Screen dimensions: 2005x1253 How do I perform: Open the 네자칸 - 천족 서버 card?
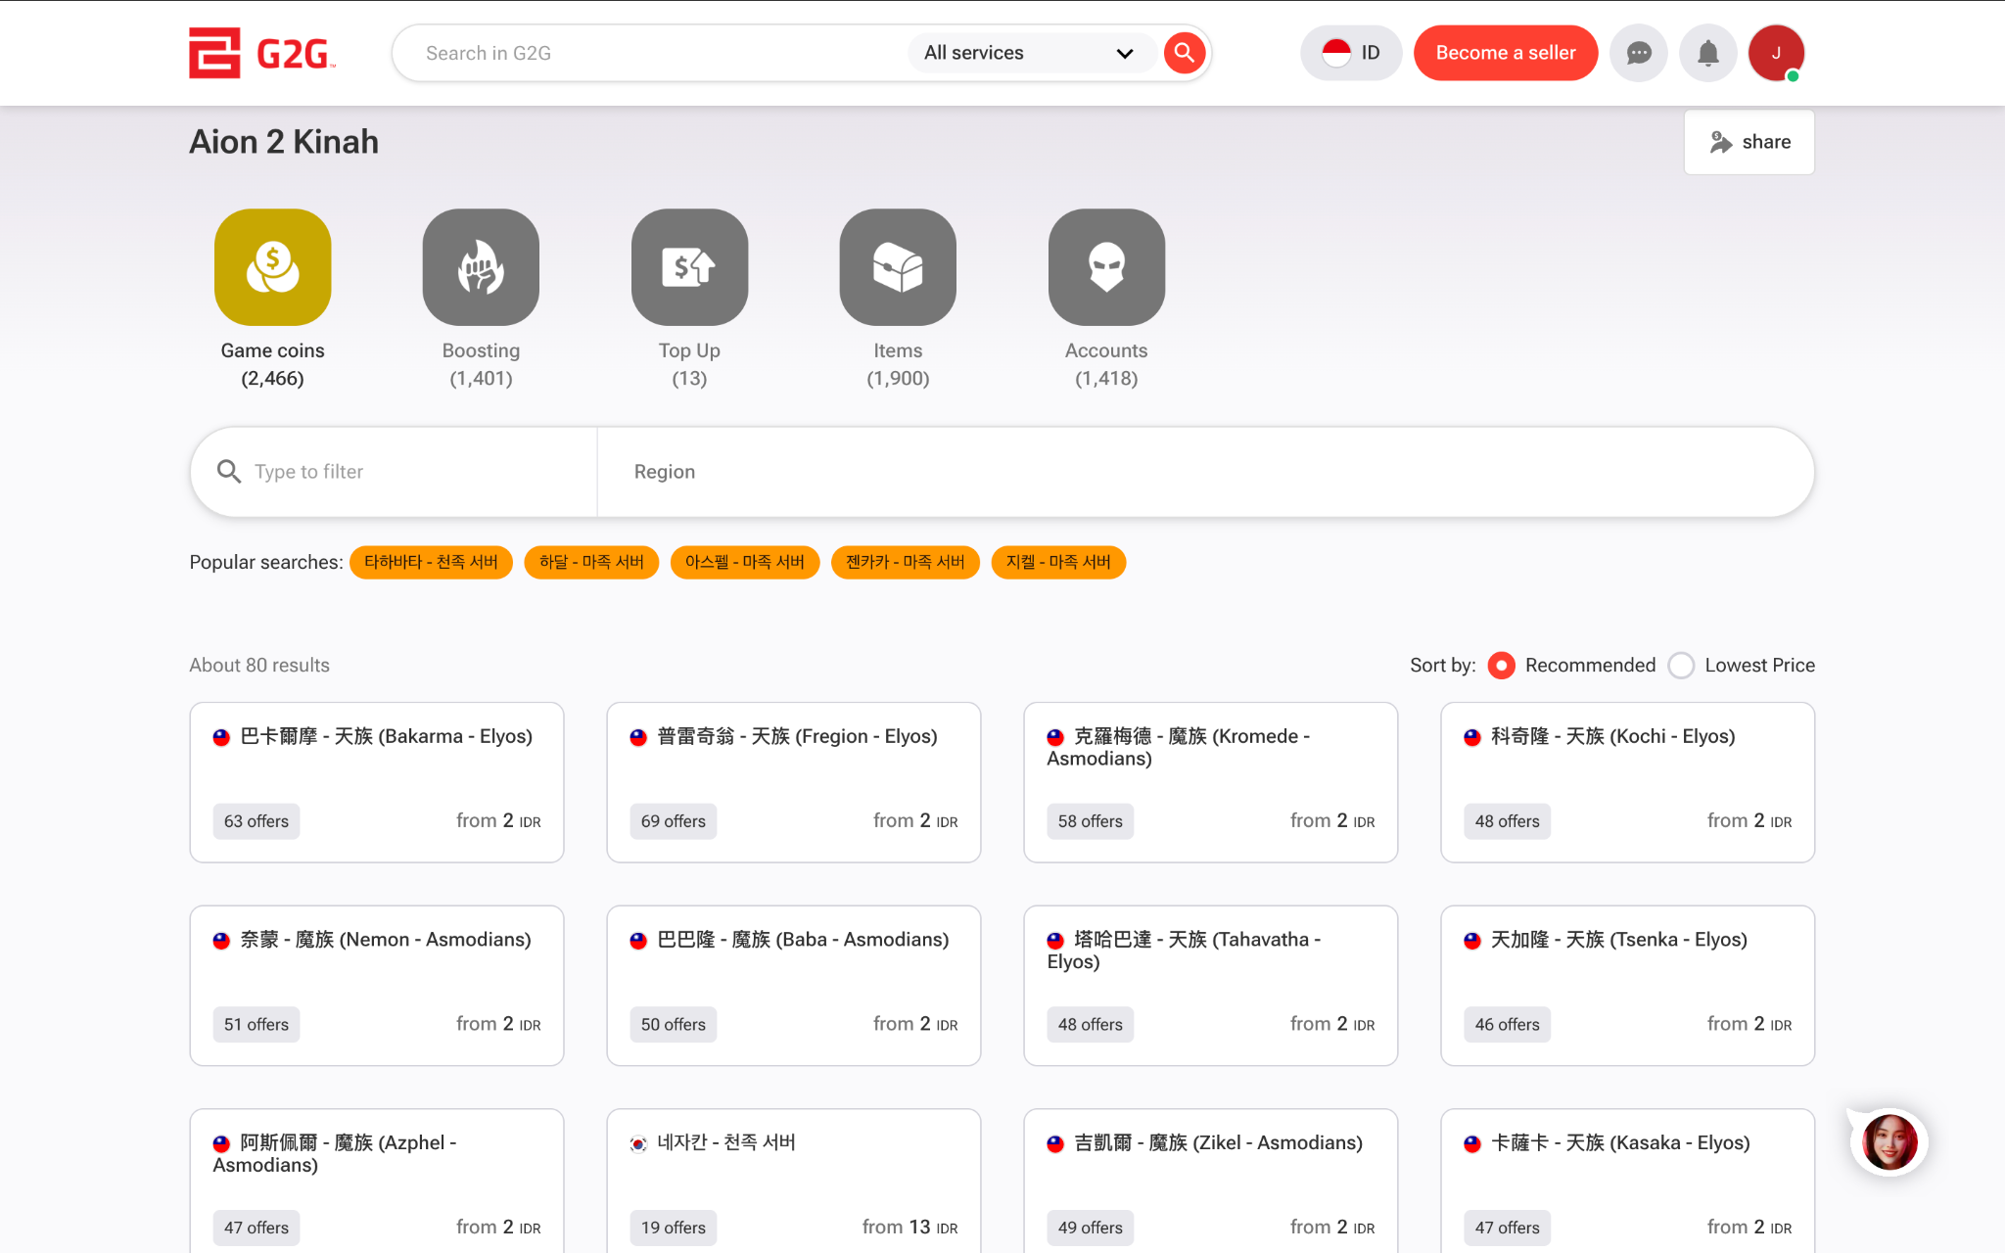(x=794, y=1182)
